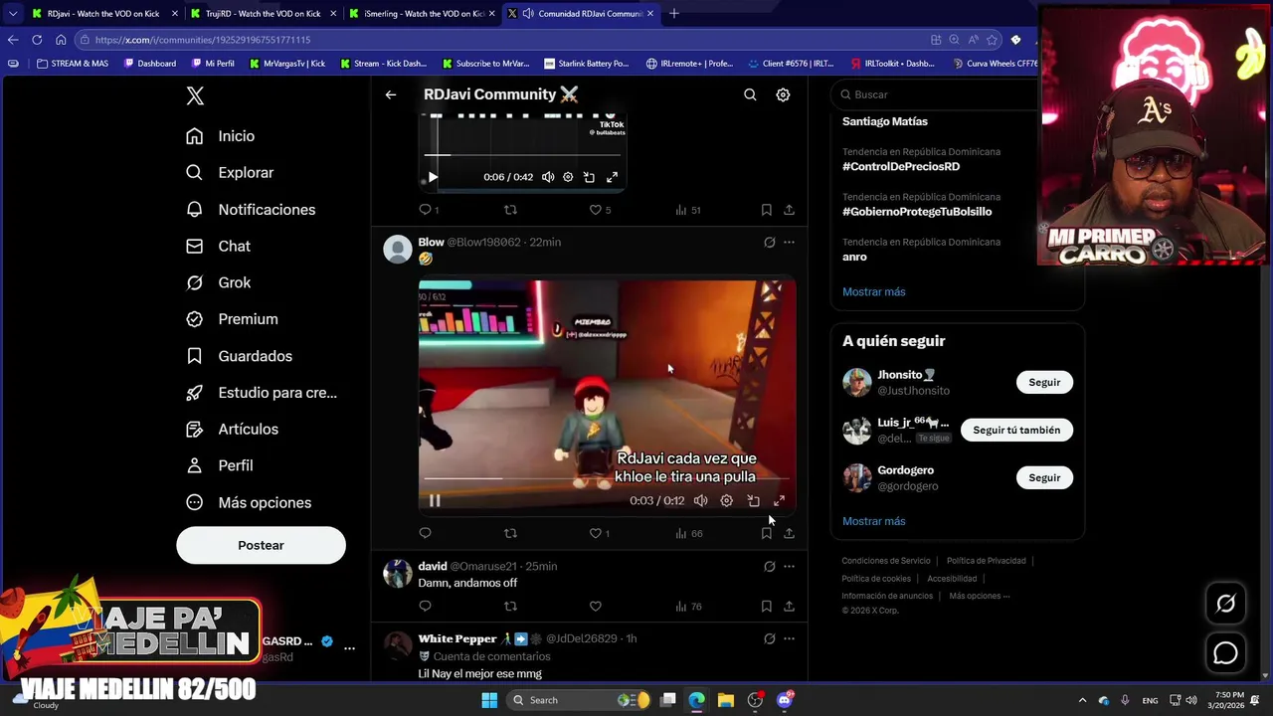Repost Blow's post
The image size is (1273, 716).
(x=510, y=533)
